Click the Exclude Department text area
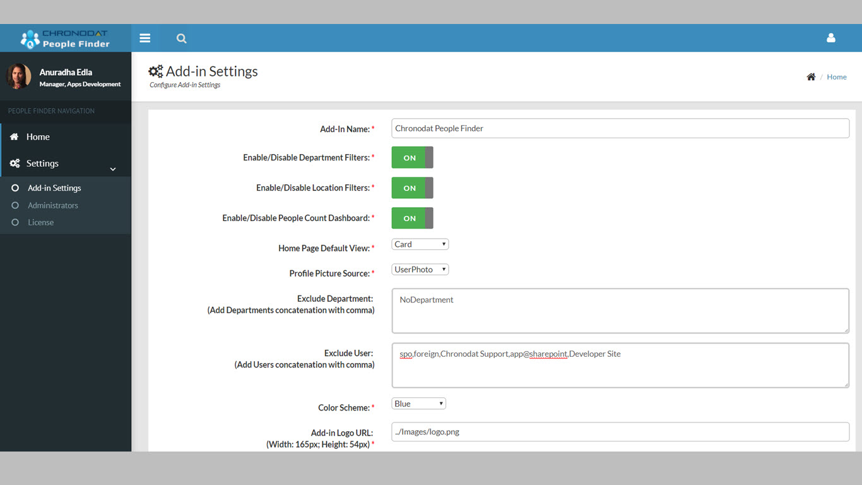The image size is (862, 485). click(620, 311)
